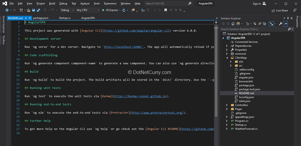
Task: Open the Properties side tab on right
Action: click(297, 22)
